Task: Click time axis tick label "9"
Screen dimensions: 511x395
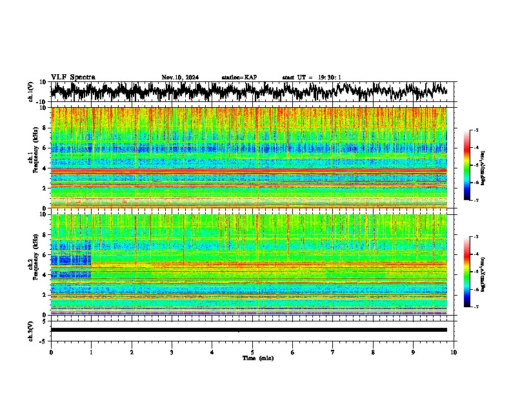Action: [x=413, y=352]
